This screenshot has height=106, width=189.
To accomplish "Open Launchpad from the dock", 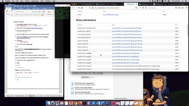I will coord(53,103).
